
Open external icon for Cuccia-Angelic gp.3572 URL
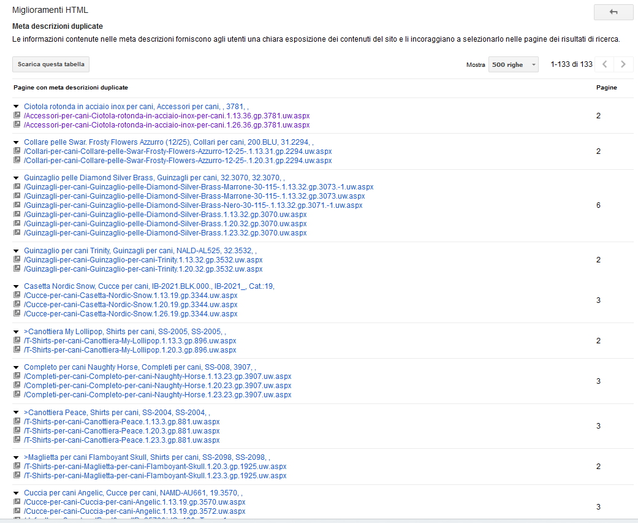17,511
